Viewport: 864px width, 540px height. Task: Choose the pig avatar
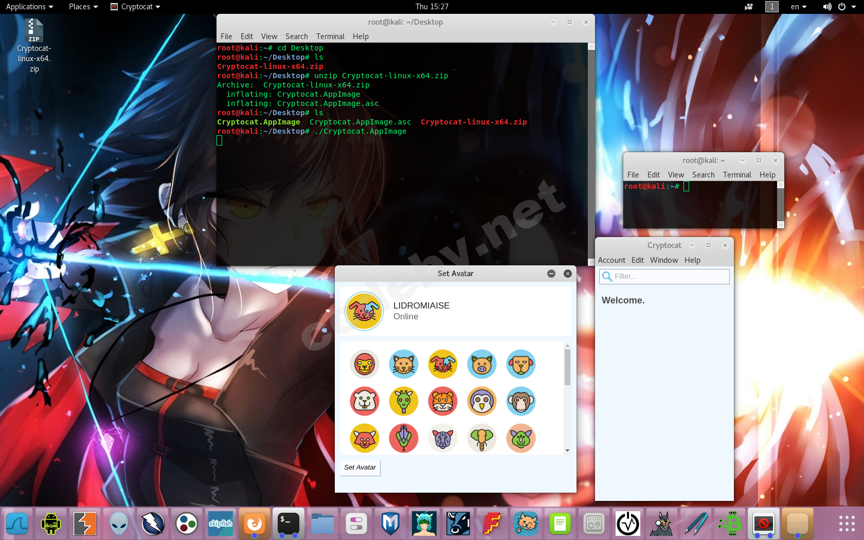click(x=482, y=364)
